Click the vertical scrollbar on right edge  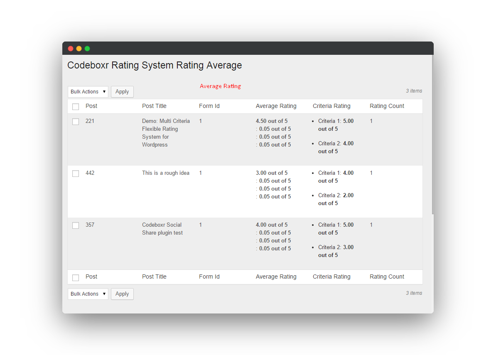(x=432, y=135)
